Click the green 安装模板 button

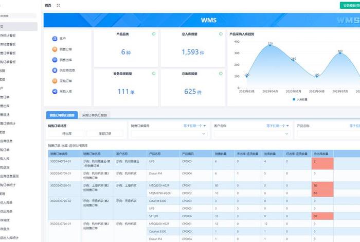click(x=350, y=5)
